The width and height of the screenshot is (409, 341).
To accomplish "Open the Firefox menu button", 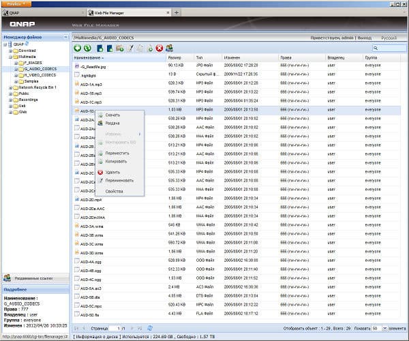I will (x=16, y=4).
